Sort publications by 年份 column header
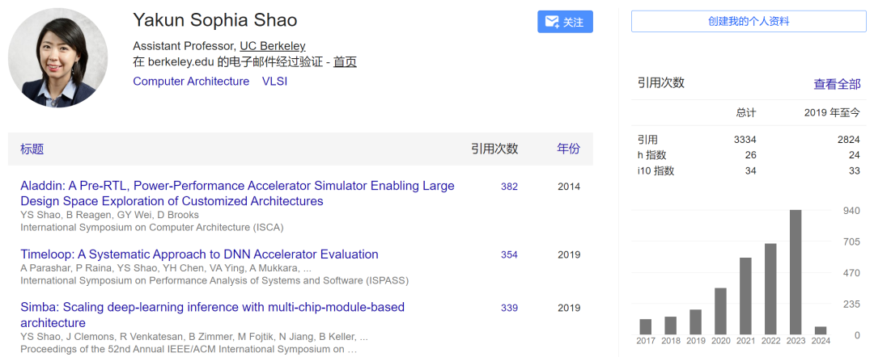The width and height of the screenshot is (874, 357). (x=569, y=149)
